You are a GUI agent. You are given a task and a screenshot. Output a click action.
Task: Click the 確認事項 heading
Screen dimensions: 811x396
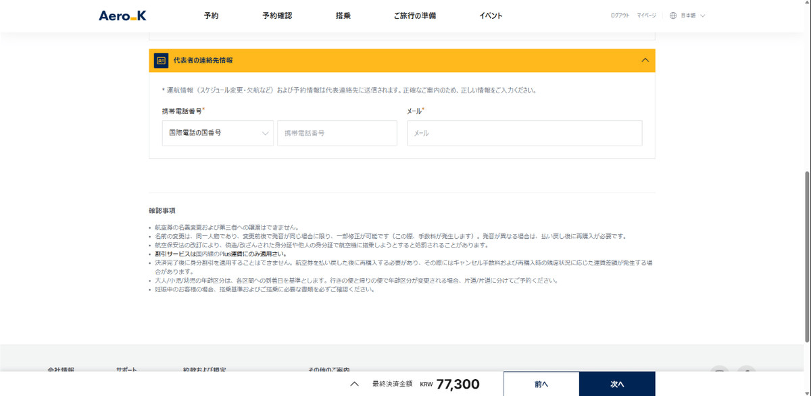(x=162, y=210)
